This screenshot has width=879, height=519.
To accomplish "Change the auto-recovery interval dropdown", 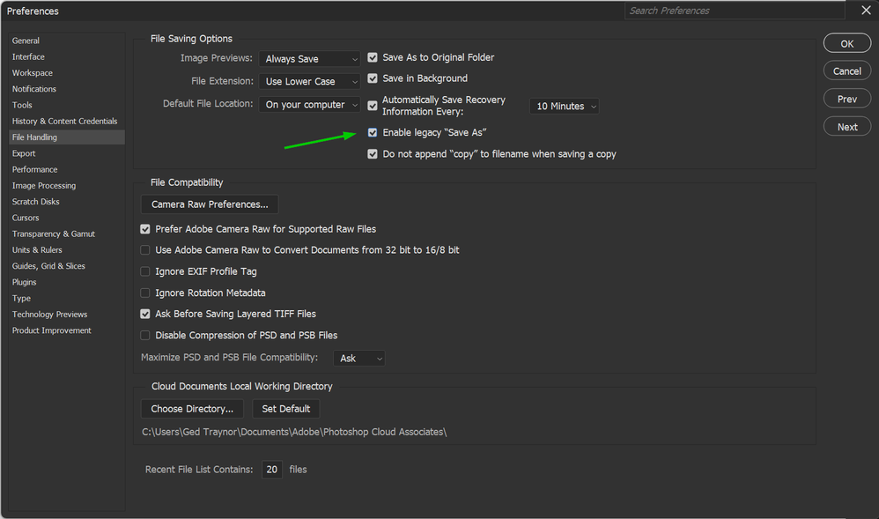I will pos(565,107).
